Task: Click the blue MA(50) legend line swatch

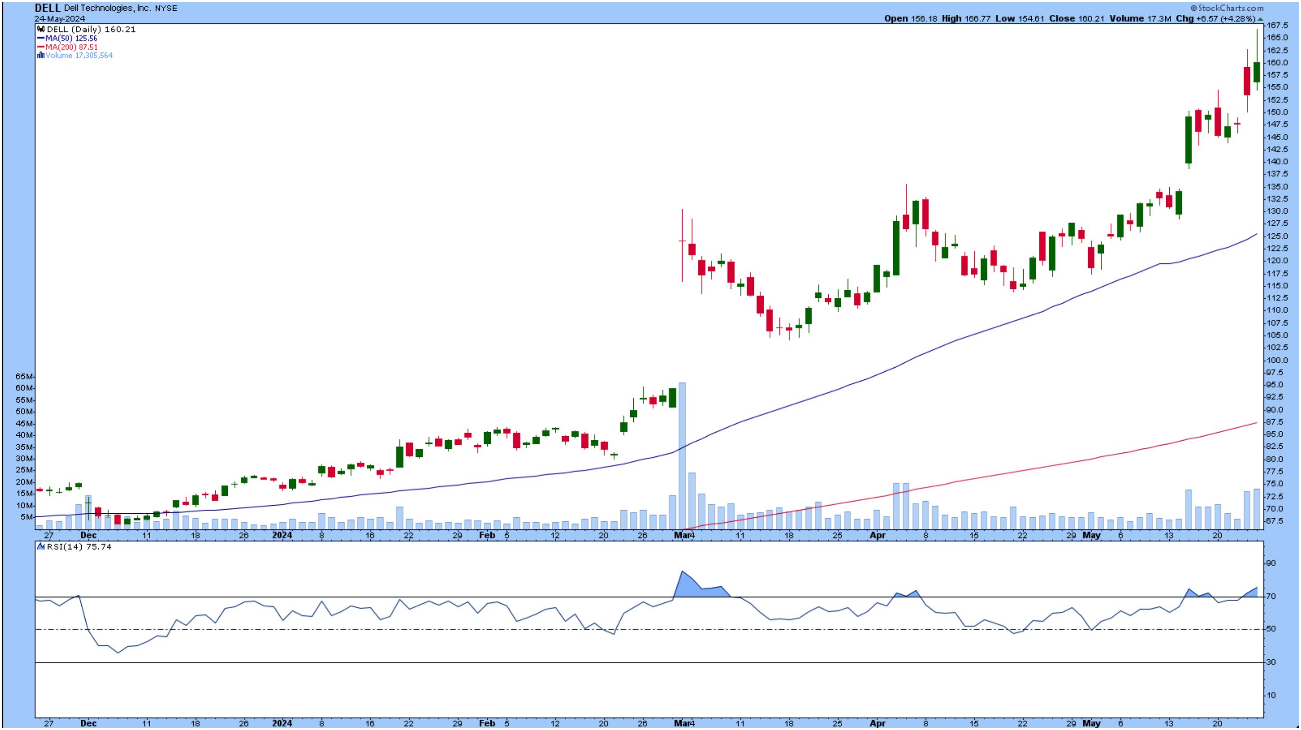Action: [41, 38]
